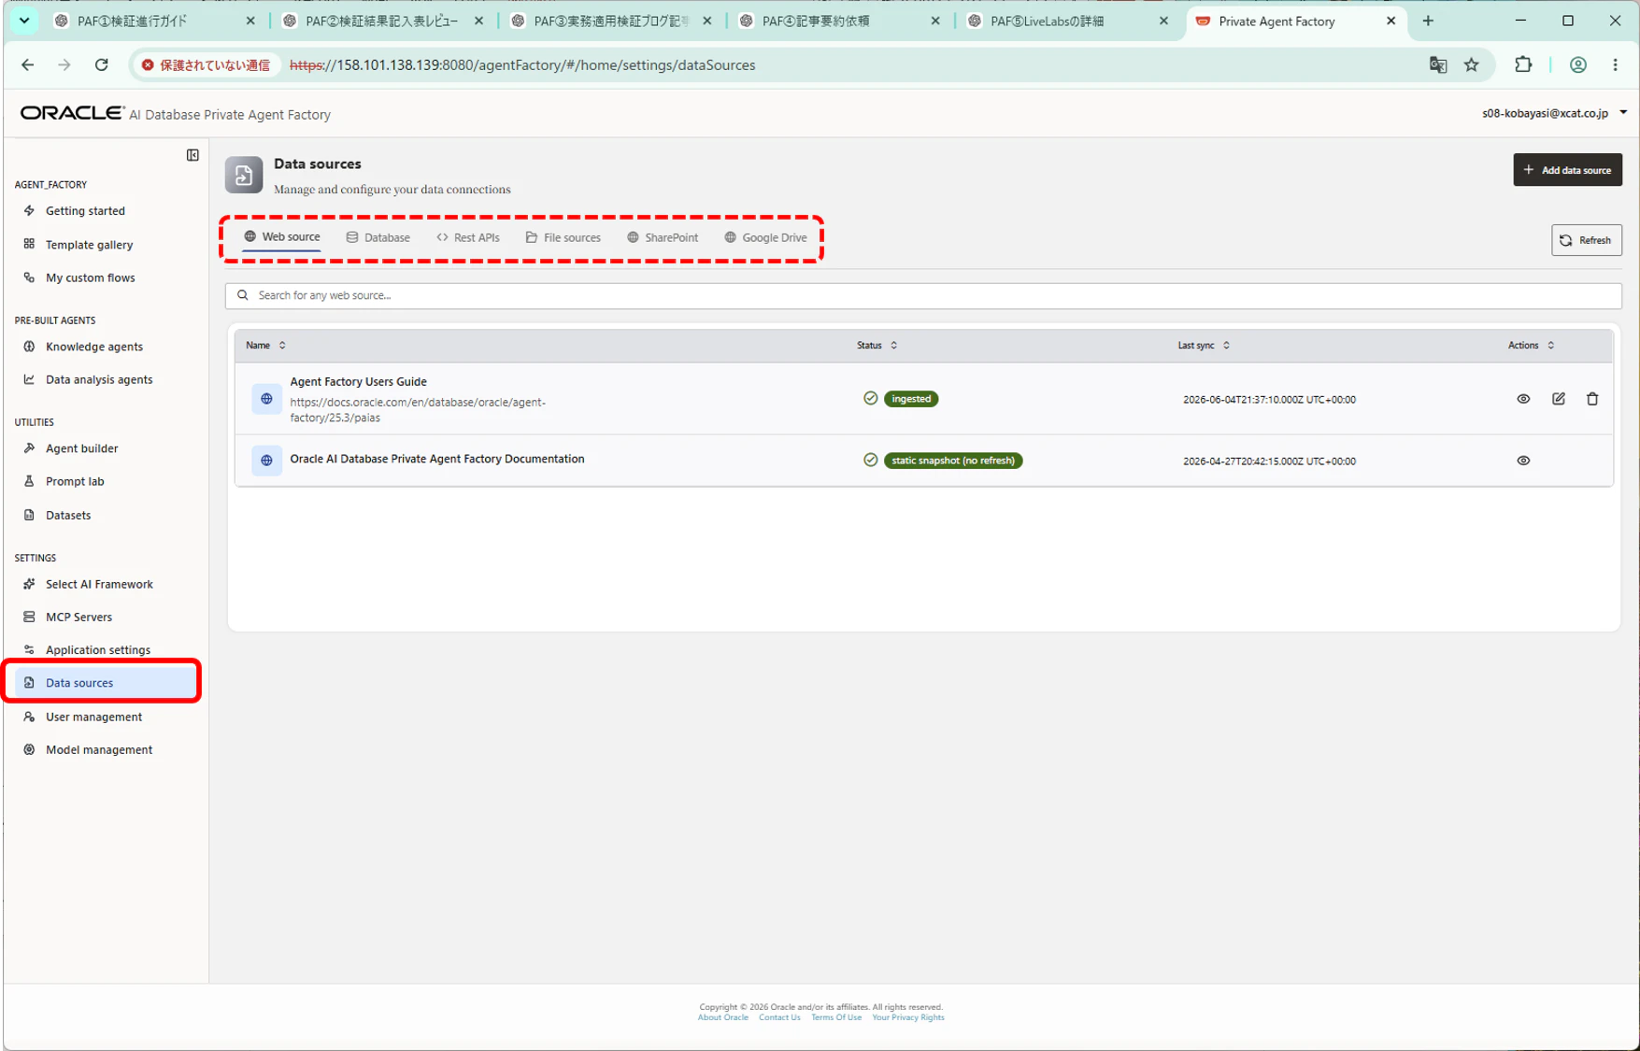
Task: Switch to the Rest APIs tab
Action: 468,237
